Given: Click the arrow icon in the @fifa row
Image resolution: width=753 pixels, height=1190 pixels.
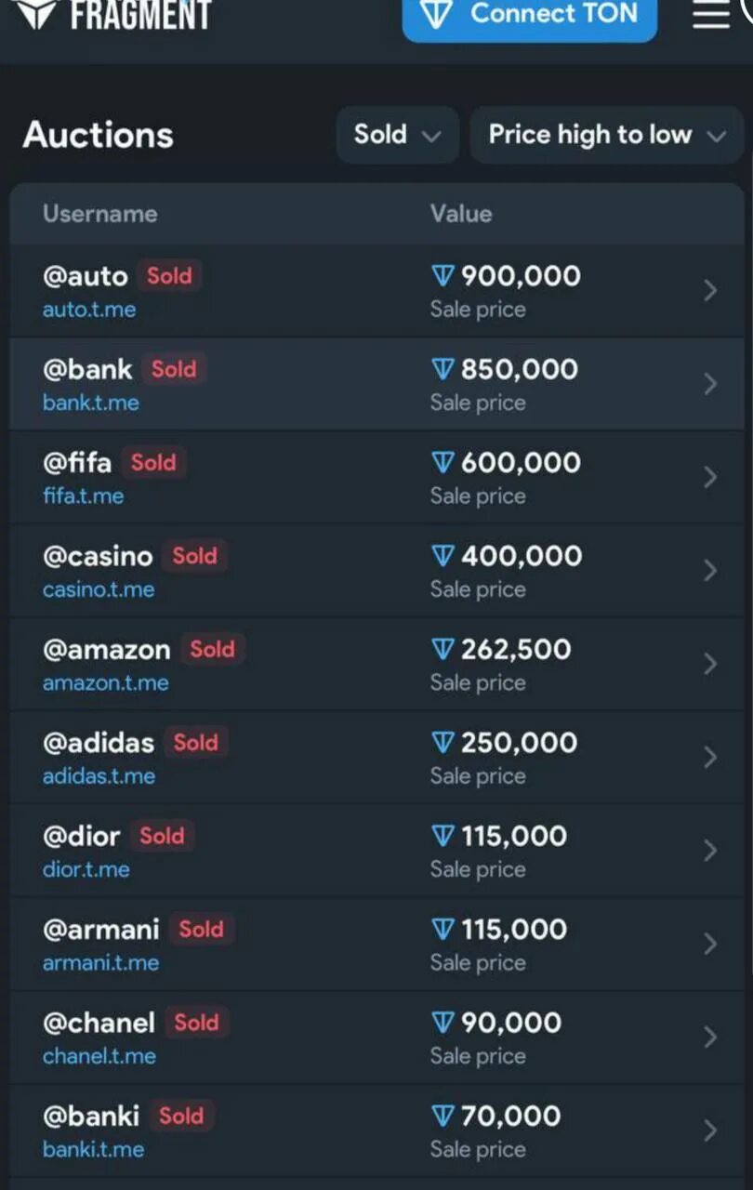Looking at the screenshot, I should point(710,477).
